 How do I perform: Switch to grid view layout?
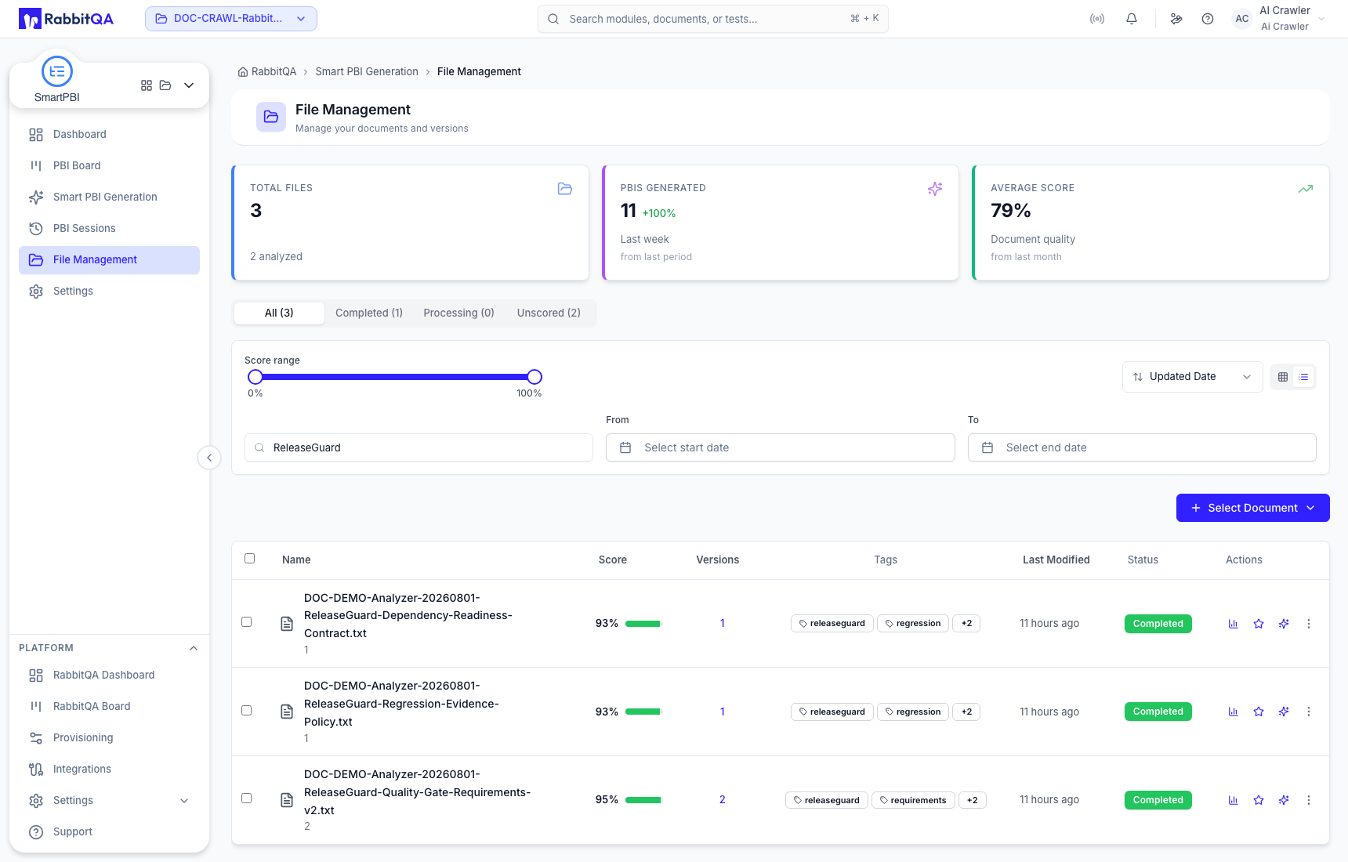click(x=1283, y=377)
